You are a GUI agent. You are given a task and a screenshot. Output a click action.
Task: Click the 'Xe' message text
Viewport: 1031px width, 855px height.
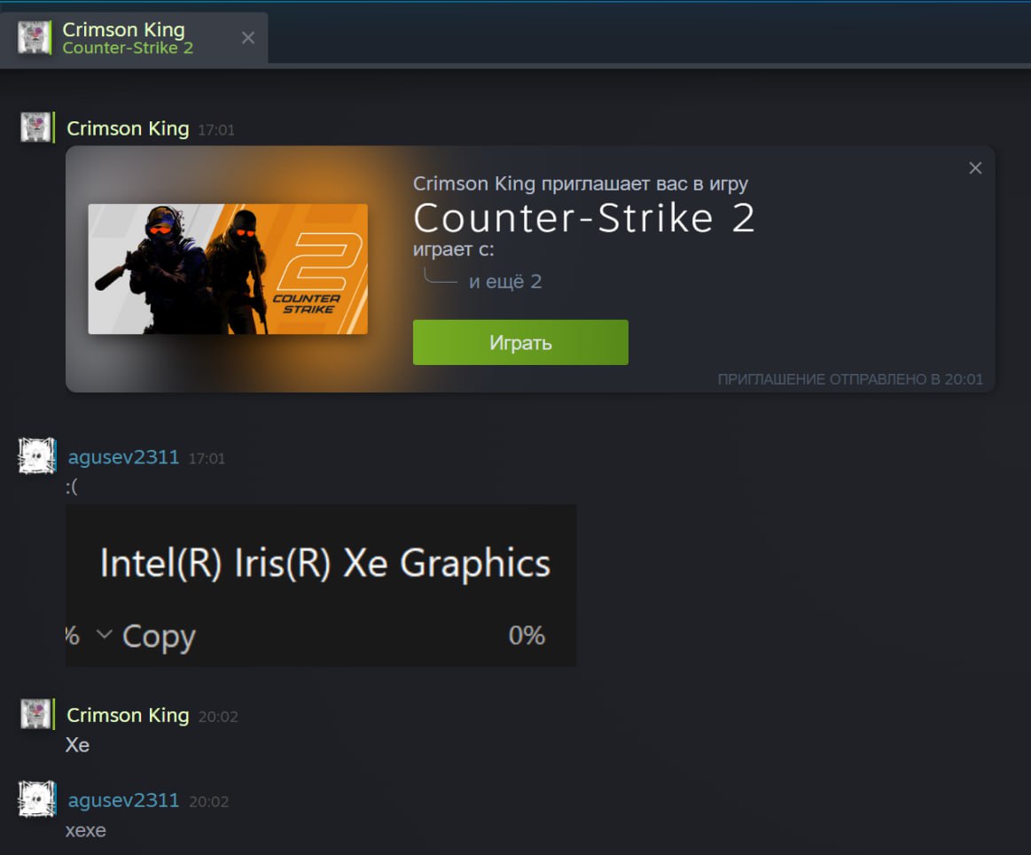pos(77,745)
